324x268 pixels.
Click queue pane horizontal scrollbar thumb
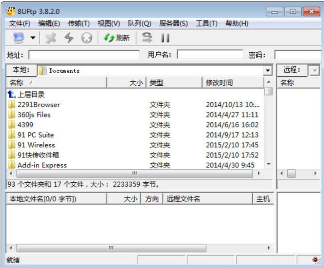tap(111, 248)
